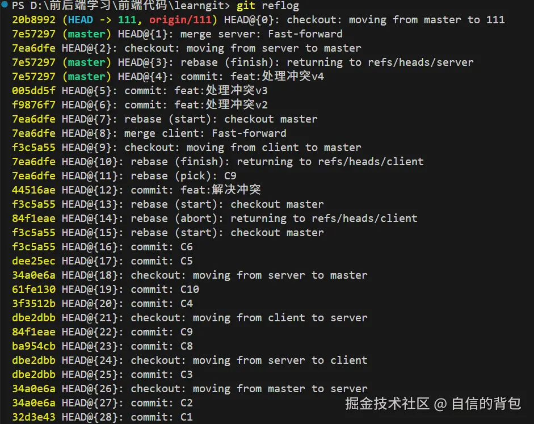Click commit hash 44516ae

(33, 190)
